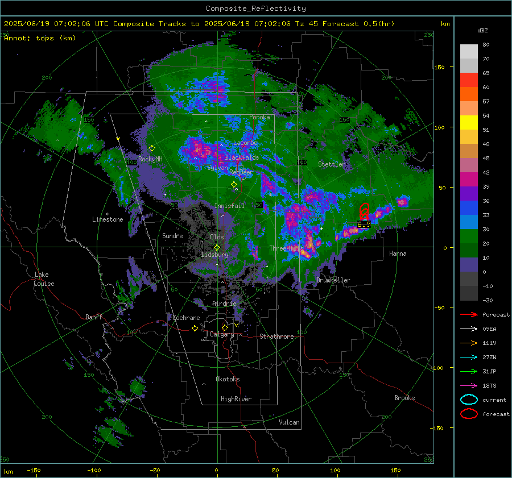Click the Hanna town label
Viewport: 512px width, 478px height.
tap(398, 253)
